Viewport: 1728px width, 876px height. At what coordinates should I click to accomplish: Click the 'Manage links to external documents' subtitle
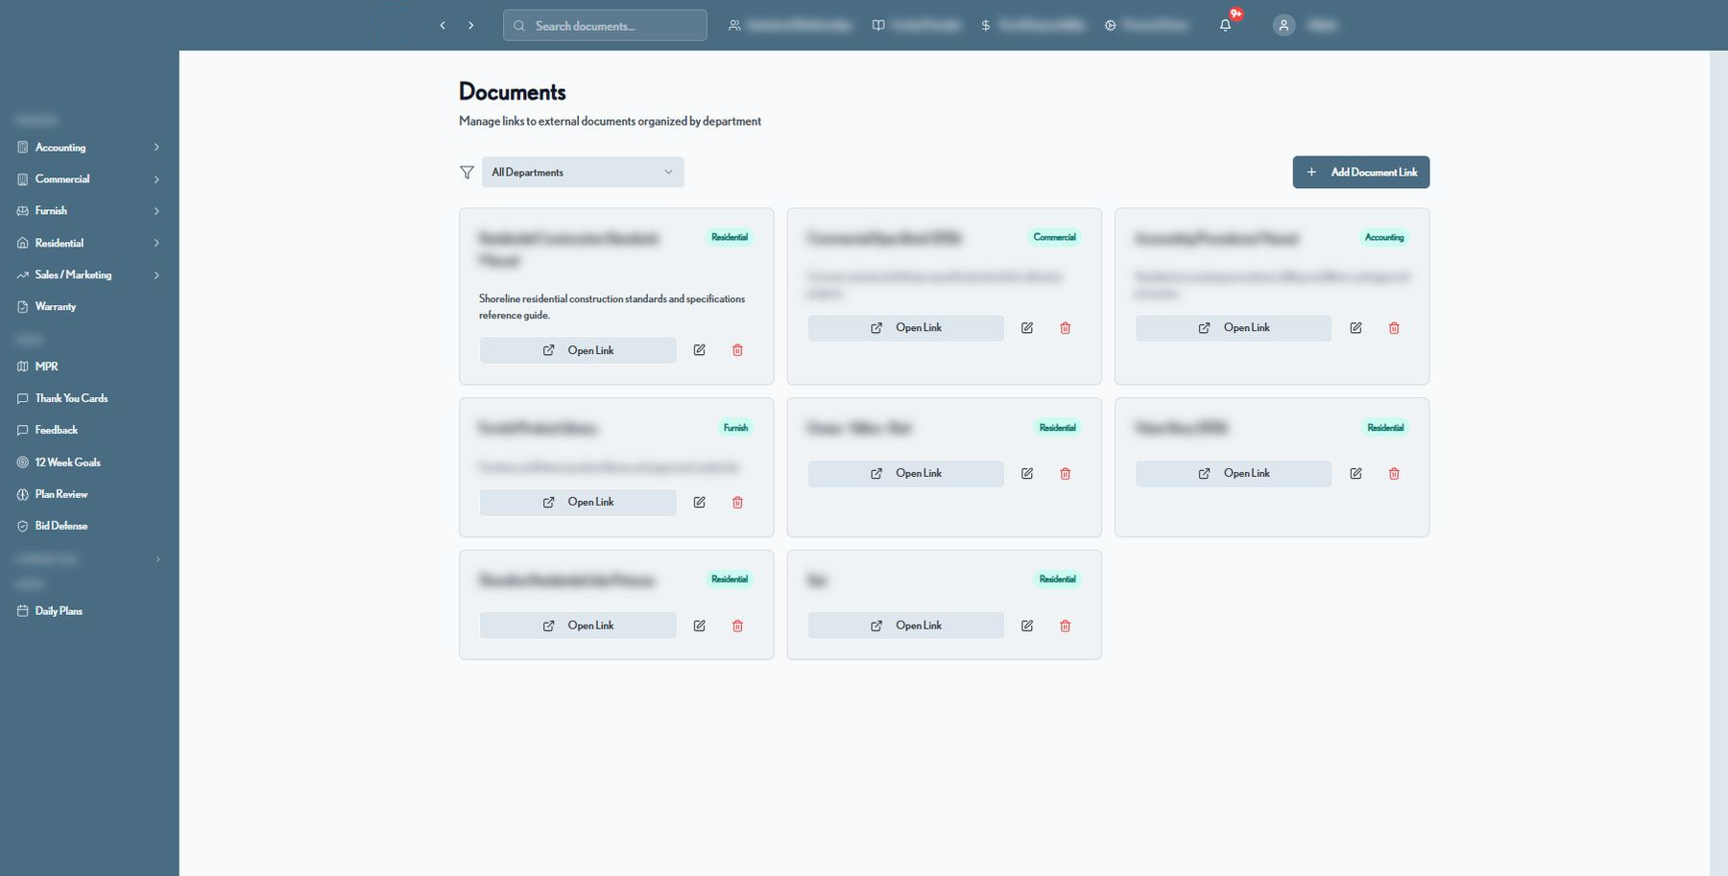tap(611, 122)
